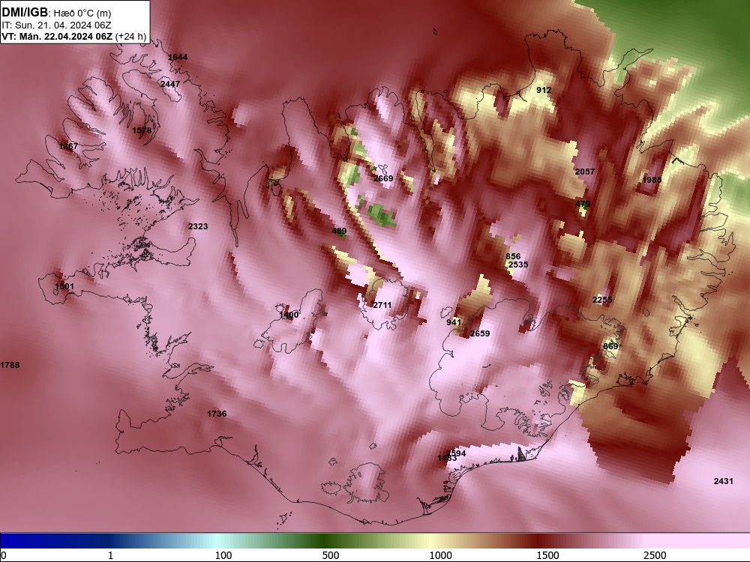750x562 pixels.
Task: Select the 2669 height label
Action: point(383,179)
